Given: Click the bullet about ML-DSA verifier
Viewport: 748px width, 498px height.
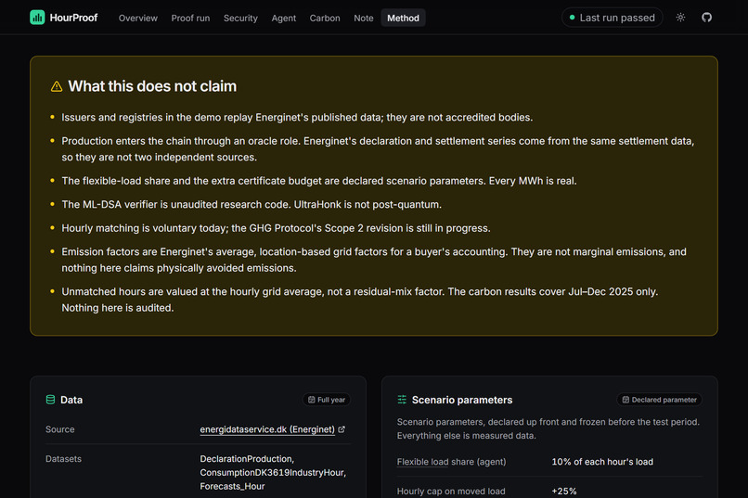Looking at the screenshot, I should click(x=251, y=204).
